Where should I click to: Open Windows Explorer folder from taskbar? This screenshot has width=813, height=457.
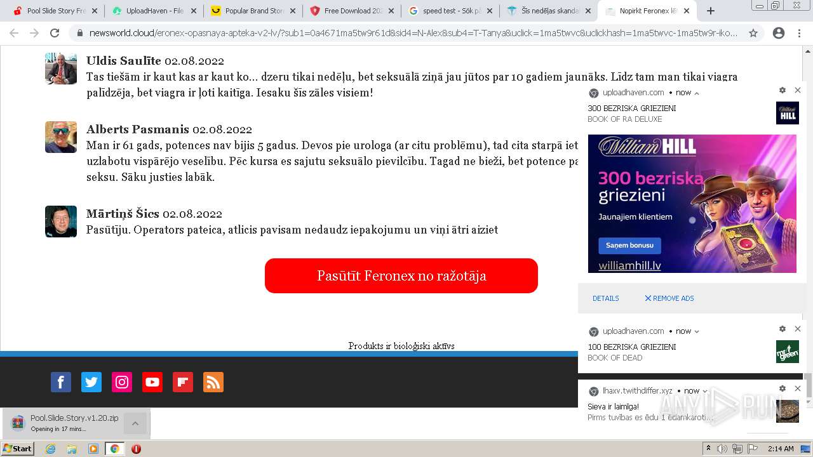(72, 449)
